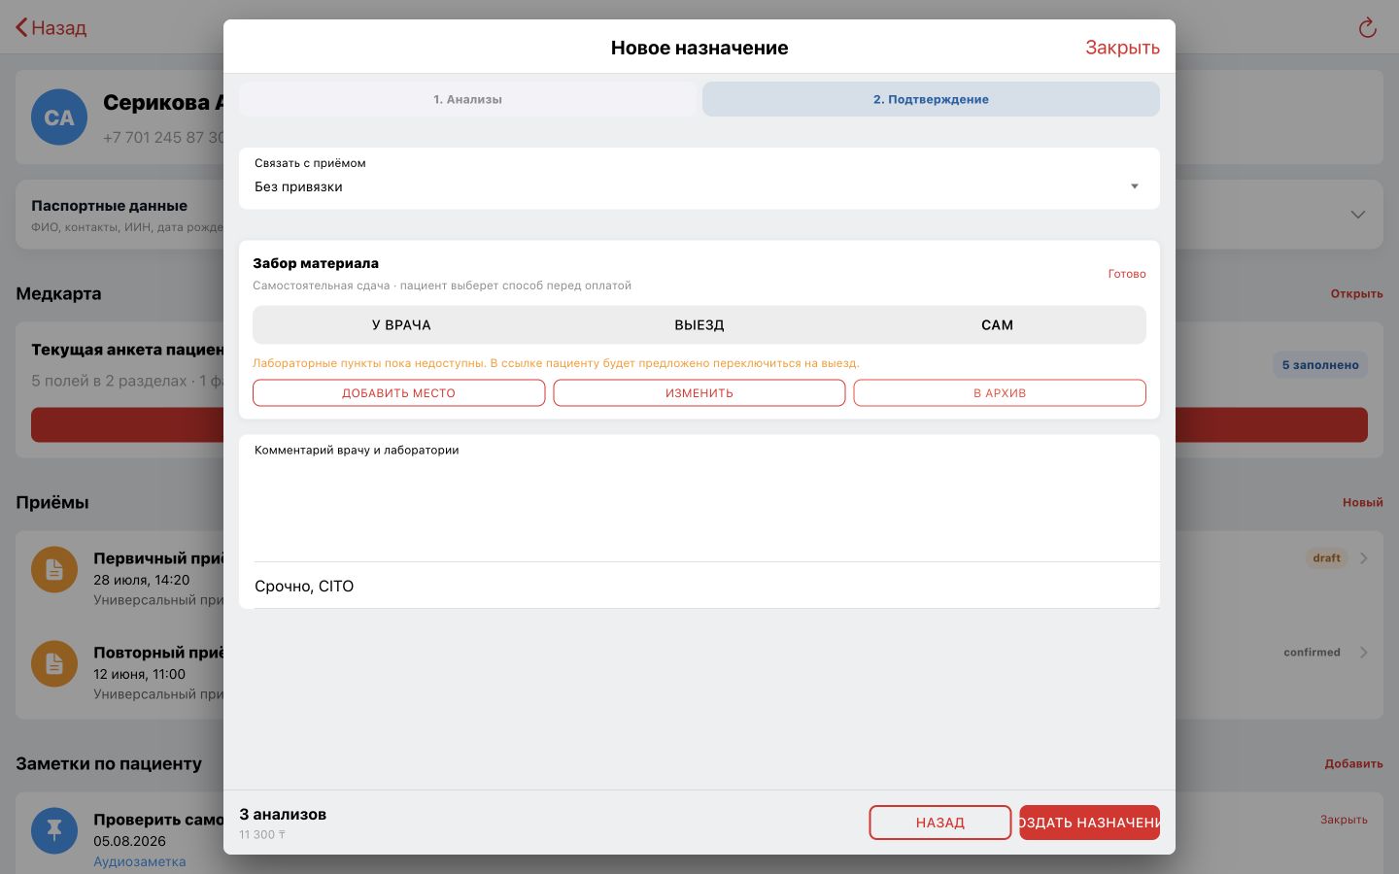Select the ВЫЕЗД collection option

click(x=699, y=325)
